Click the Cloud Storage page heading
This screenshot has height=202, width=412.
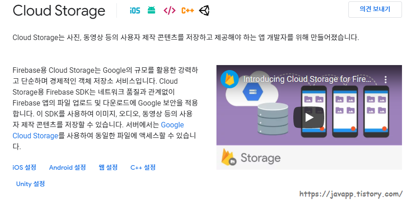pos(59,11)
